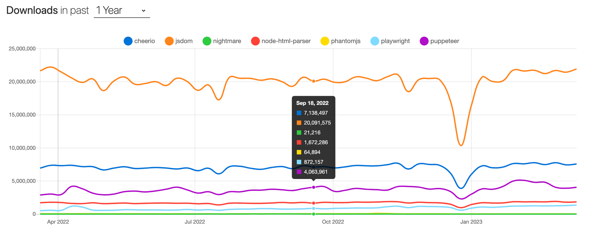Viewport: 594px width, 233px height.
Task: Click the chevron next to 1 Year
Action: [143, 10]
